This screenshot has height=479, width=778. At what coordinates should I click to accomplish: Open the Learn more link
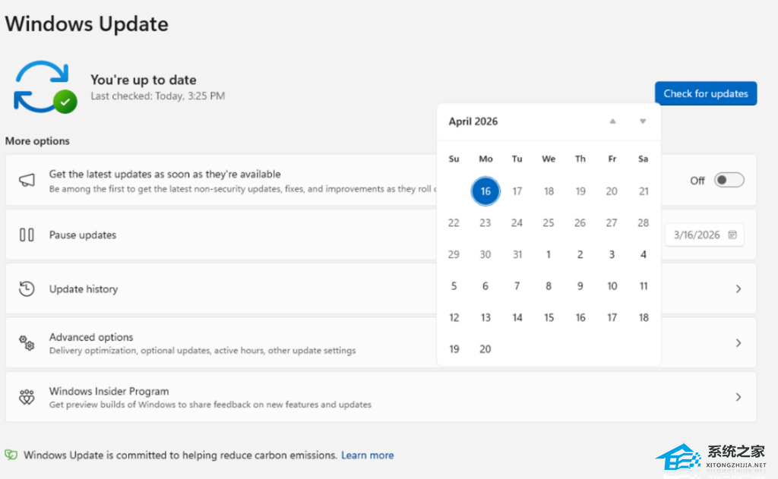367,455
